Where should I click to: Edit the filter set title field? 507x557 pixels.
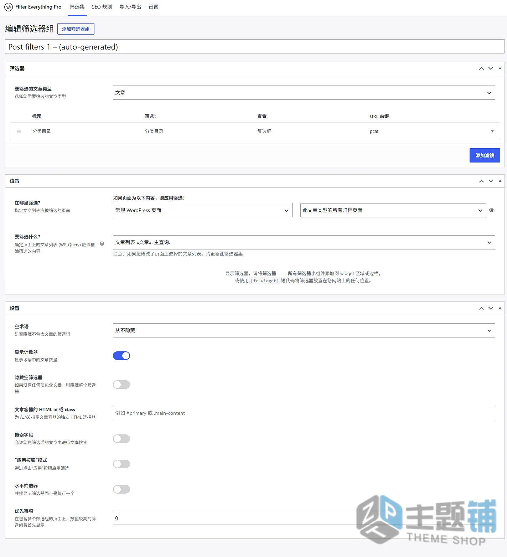coord(255,47)
